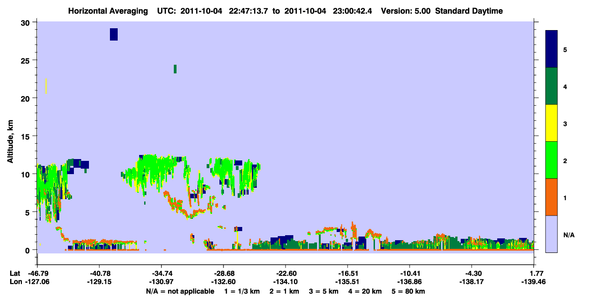Click the longitude value '-127.06'

(x=37, y=282)
